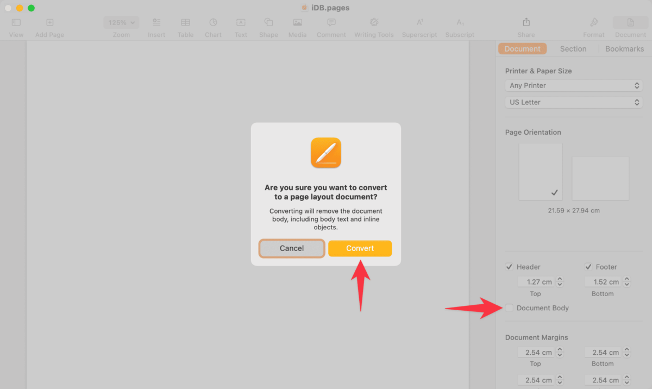The width and height of the screenshot is (652, 389).
Task: Adjust the Footer Bottom distance stepper
Action: point(627,282)
